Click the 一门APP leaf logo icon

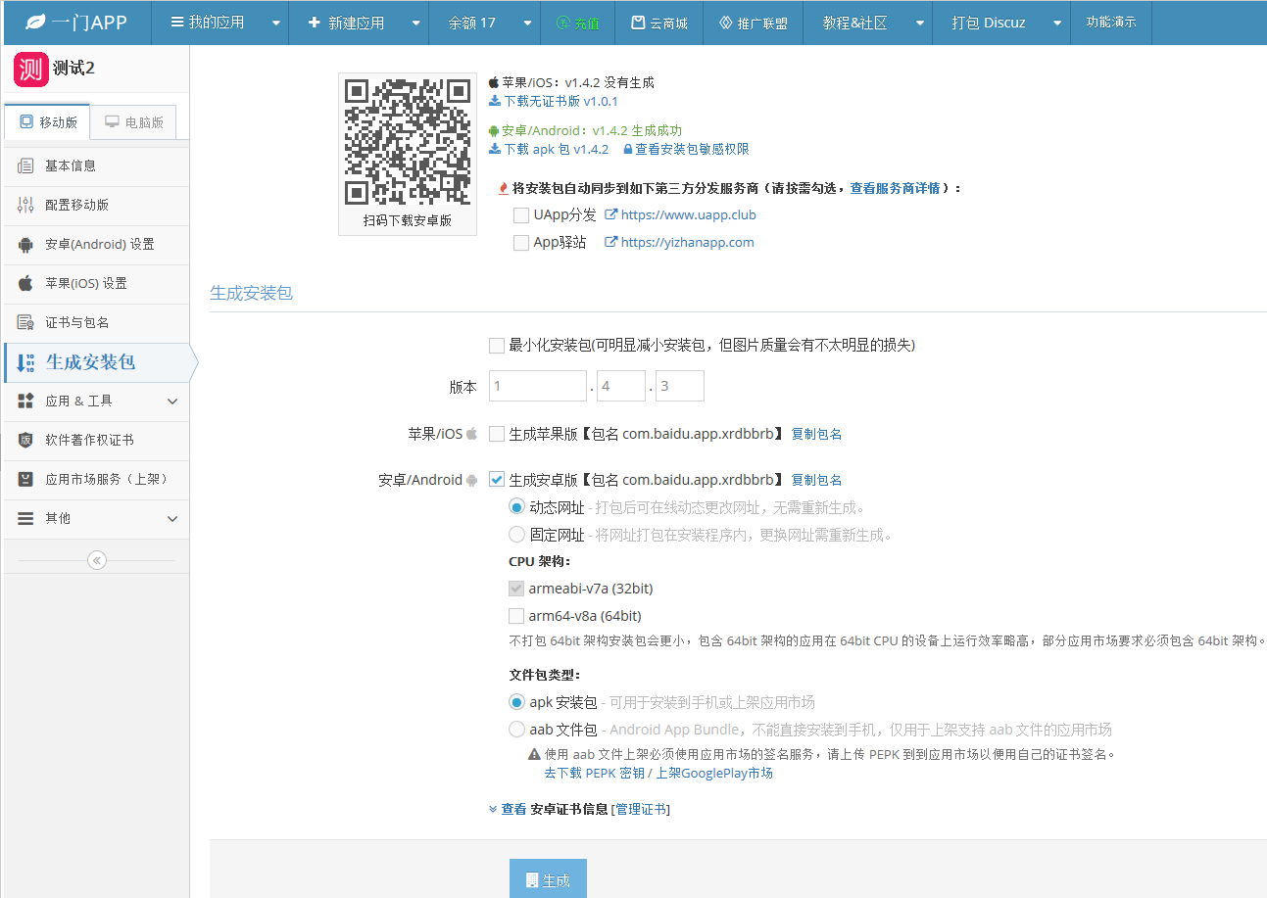34,22
